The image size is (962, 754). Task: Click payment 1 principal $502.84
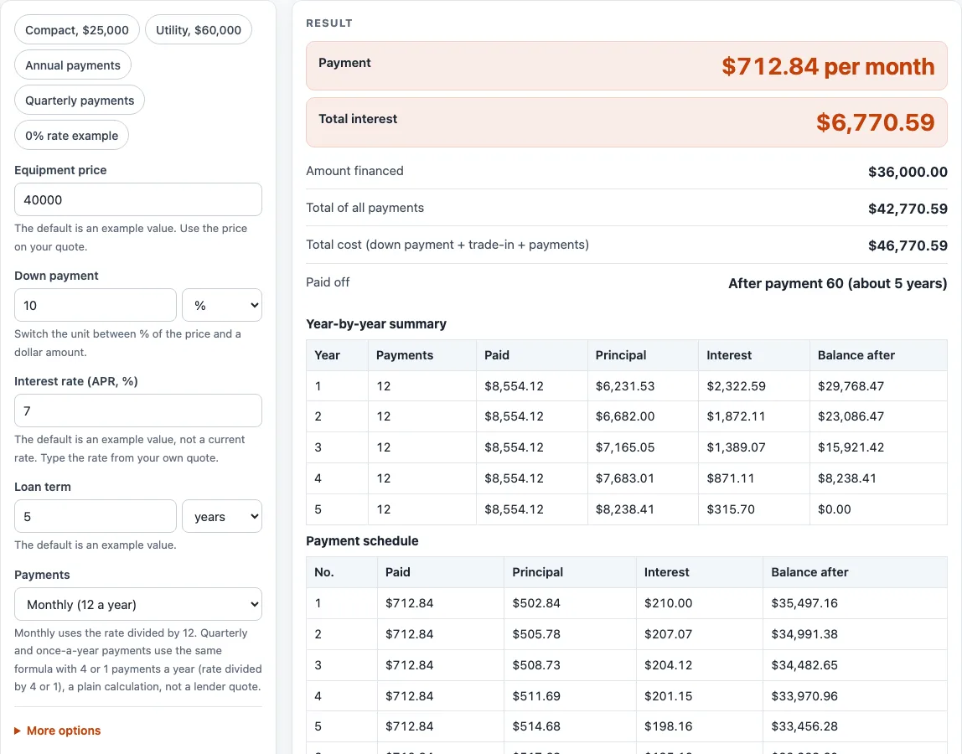coord(536,603)
